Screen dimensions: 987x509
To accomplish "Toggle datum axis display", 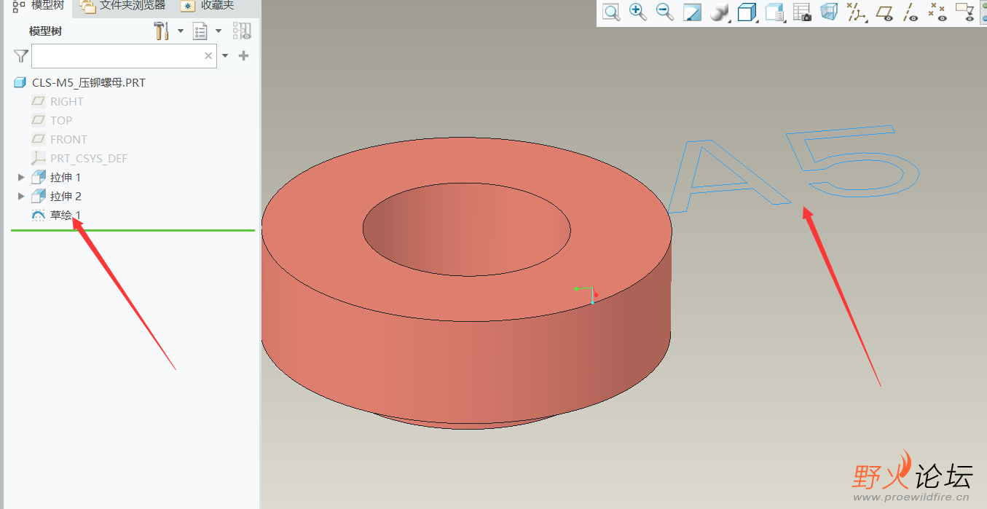I will point(911,12).
